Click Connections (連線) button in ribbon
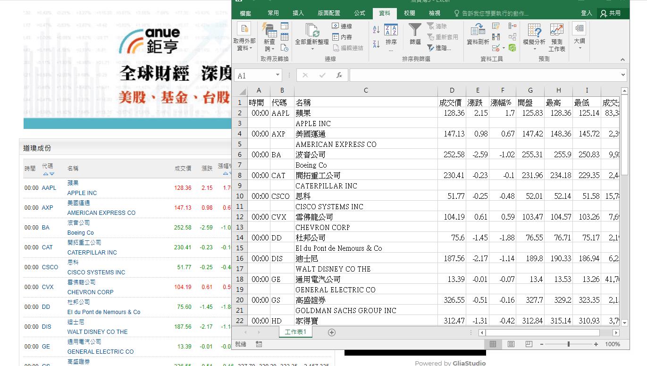Screen dimensions: 647x366 342,26
